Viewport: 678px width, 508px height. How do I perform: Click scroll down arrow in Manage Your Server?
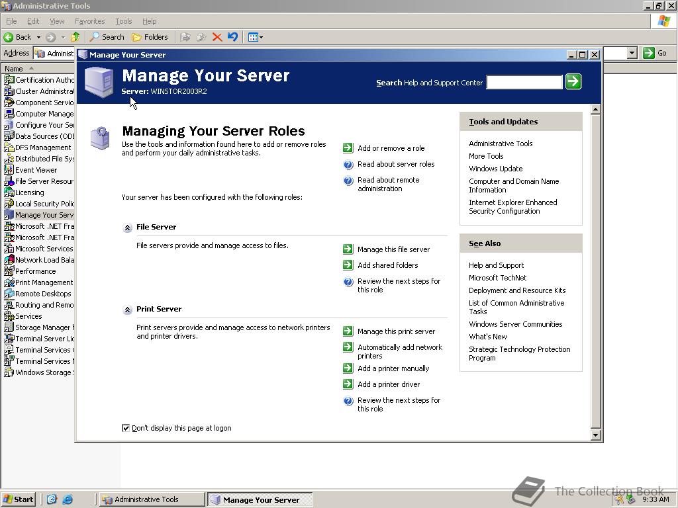click(595, 435)
